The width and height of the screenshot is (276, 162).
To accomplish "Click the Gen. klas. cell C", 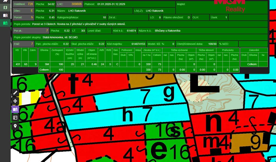I will click(116, 64).
